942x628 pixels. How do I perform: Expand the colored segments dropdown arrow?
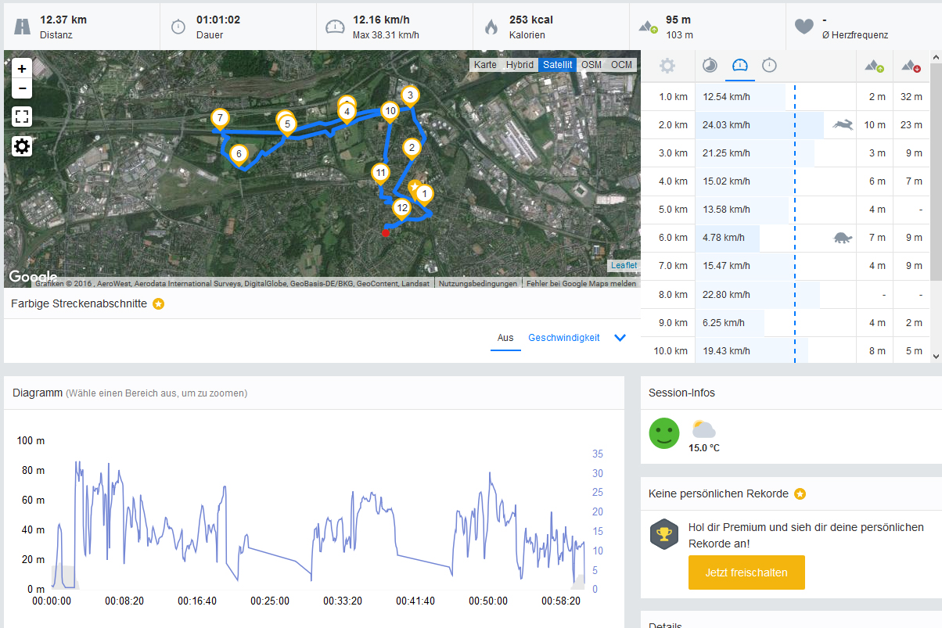click(620, 338)
